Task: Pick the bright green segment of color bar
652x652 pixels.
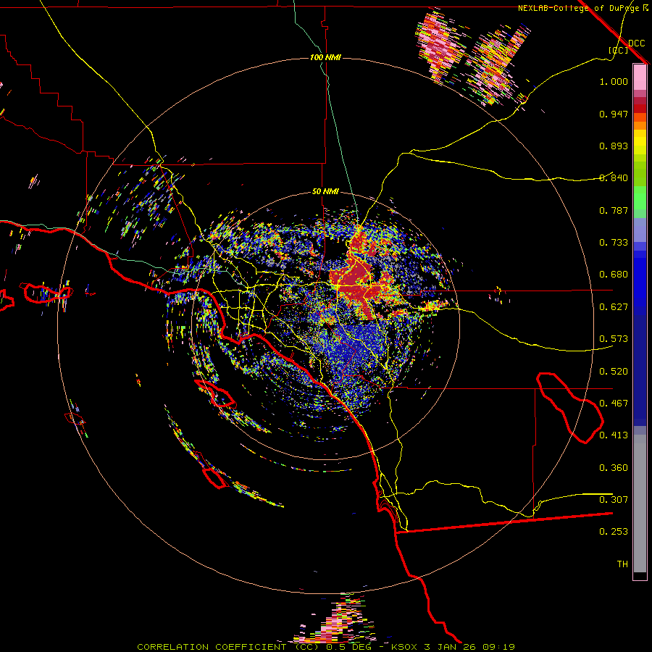Action: [x=640, y=198]
